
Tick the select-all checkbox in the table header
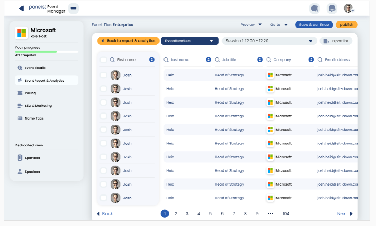(x=103, y=59)
